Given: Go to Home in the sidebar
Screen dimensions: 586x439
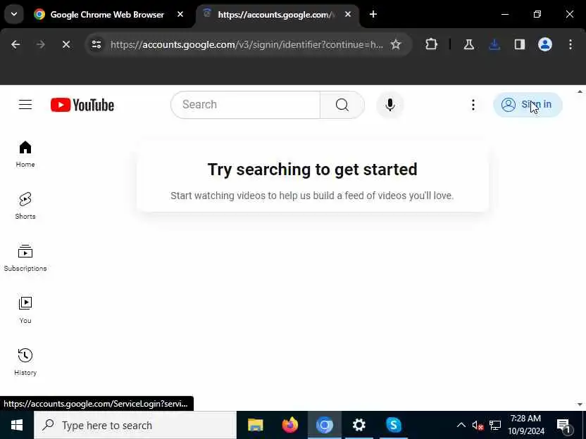Looking at the screenshot, I should pyautogui.click(x=25, y=154).
